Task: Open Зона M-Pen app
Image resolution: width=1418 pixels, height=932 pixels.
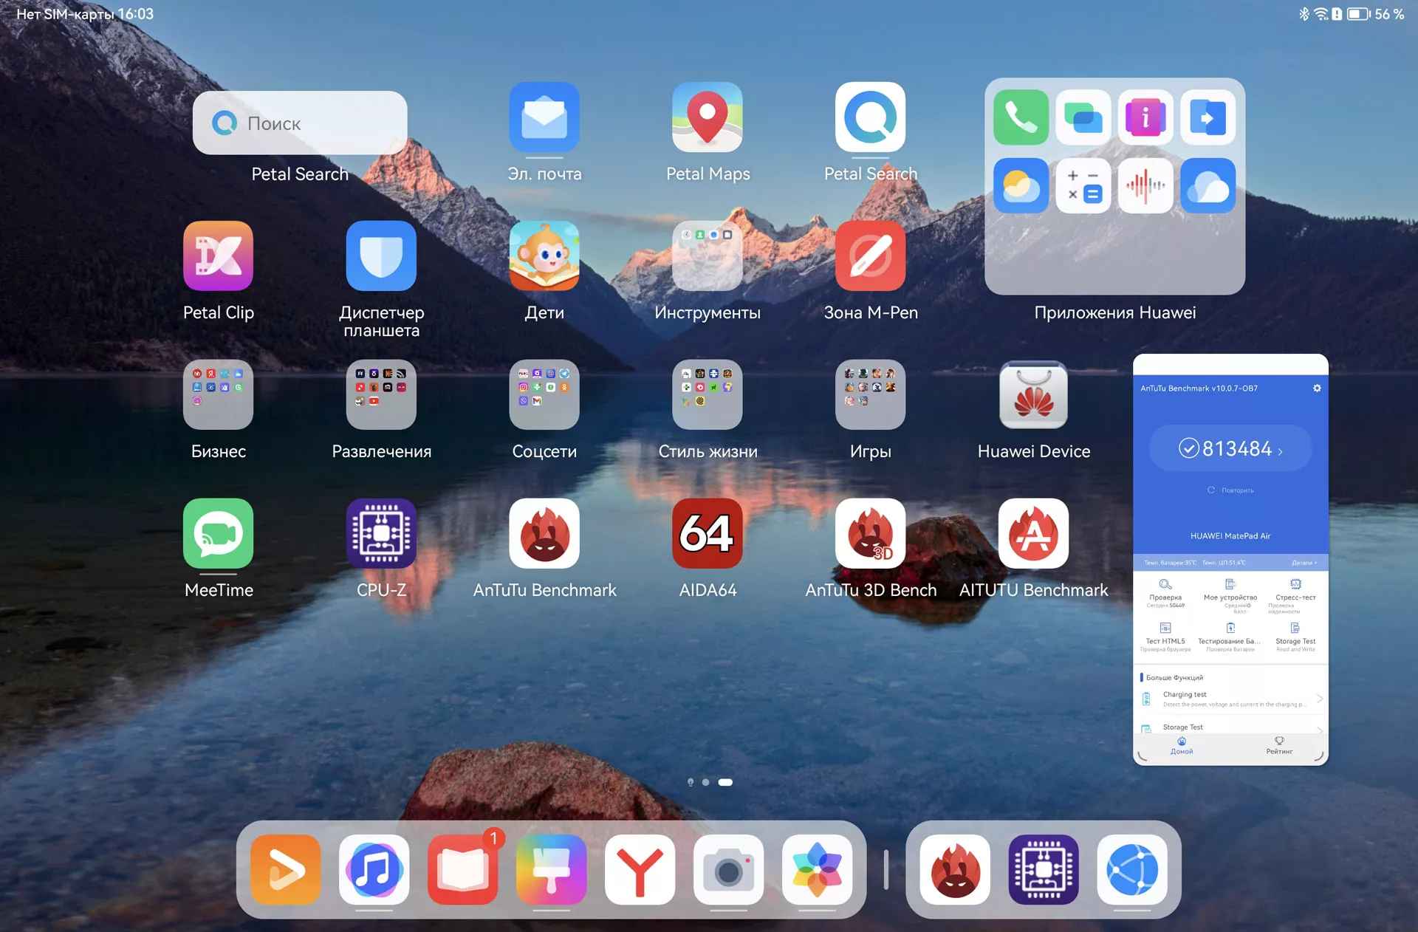Action: [871, 256]
